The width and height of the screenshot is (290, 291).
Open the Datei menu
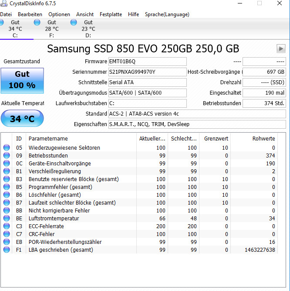[6, 14]
